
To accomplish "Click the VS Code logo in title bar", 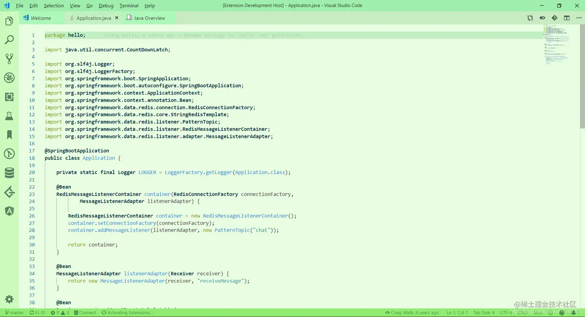I will [7, 5].
